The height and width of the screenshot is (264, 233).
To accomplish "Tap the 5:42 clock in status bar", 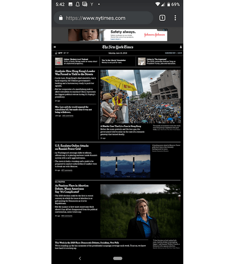I will [x=60, y=4].
